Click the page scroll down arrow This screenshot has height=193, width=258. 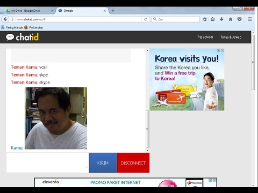coord(253,185)
